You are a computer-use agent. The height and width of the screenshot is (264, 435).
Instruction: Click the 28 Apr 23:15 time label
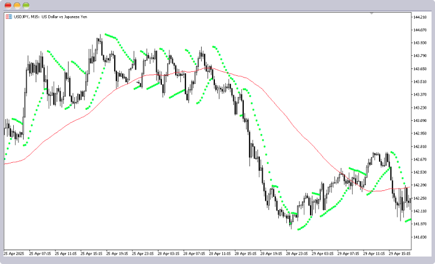coord(297,253)
